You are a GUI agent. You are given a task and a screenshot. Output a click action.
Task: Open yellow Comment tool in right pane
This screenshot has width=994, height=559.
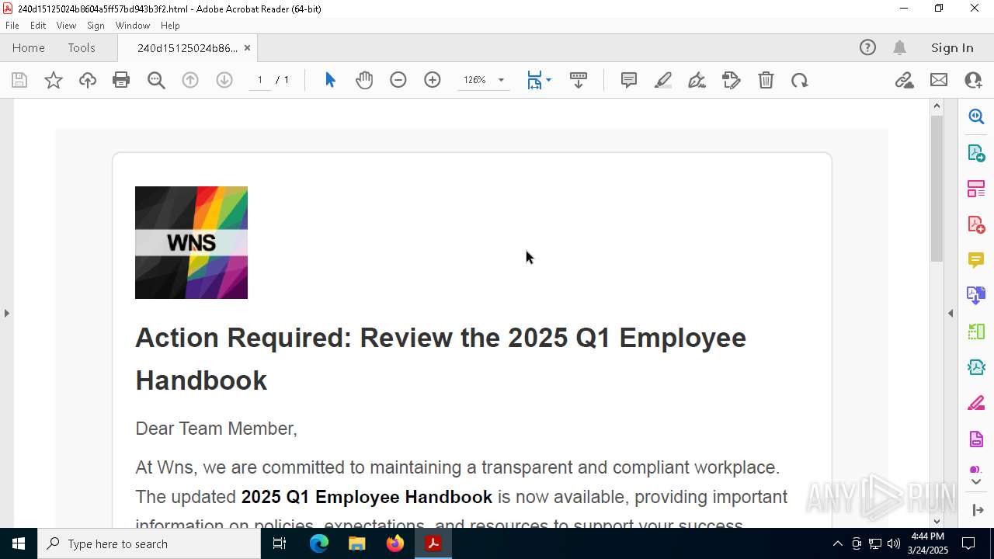pos(976,260)
